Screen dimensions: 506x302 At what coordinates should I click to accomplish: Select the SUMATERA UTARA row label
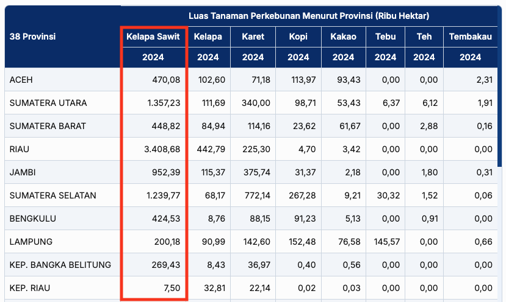point(48,103)
